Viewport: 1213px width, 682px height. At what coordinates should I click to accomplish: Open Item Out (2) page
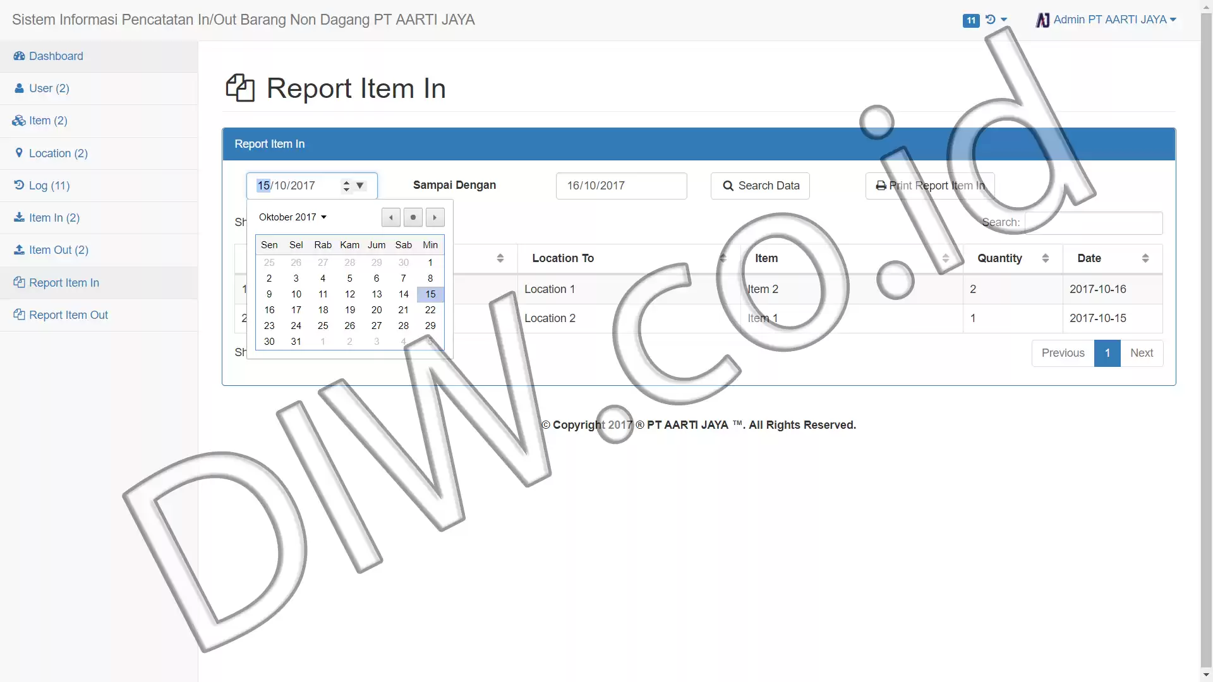99,250
